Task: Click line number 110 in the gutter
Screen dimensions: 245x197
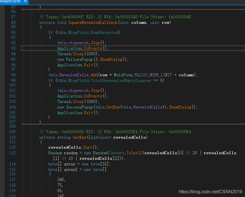Action: click(x=12, y=137)
